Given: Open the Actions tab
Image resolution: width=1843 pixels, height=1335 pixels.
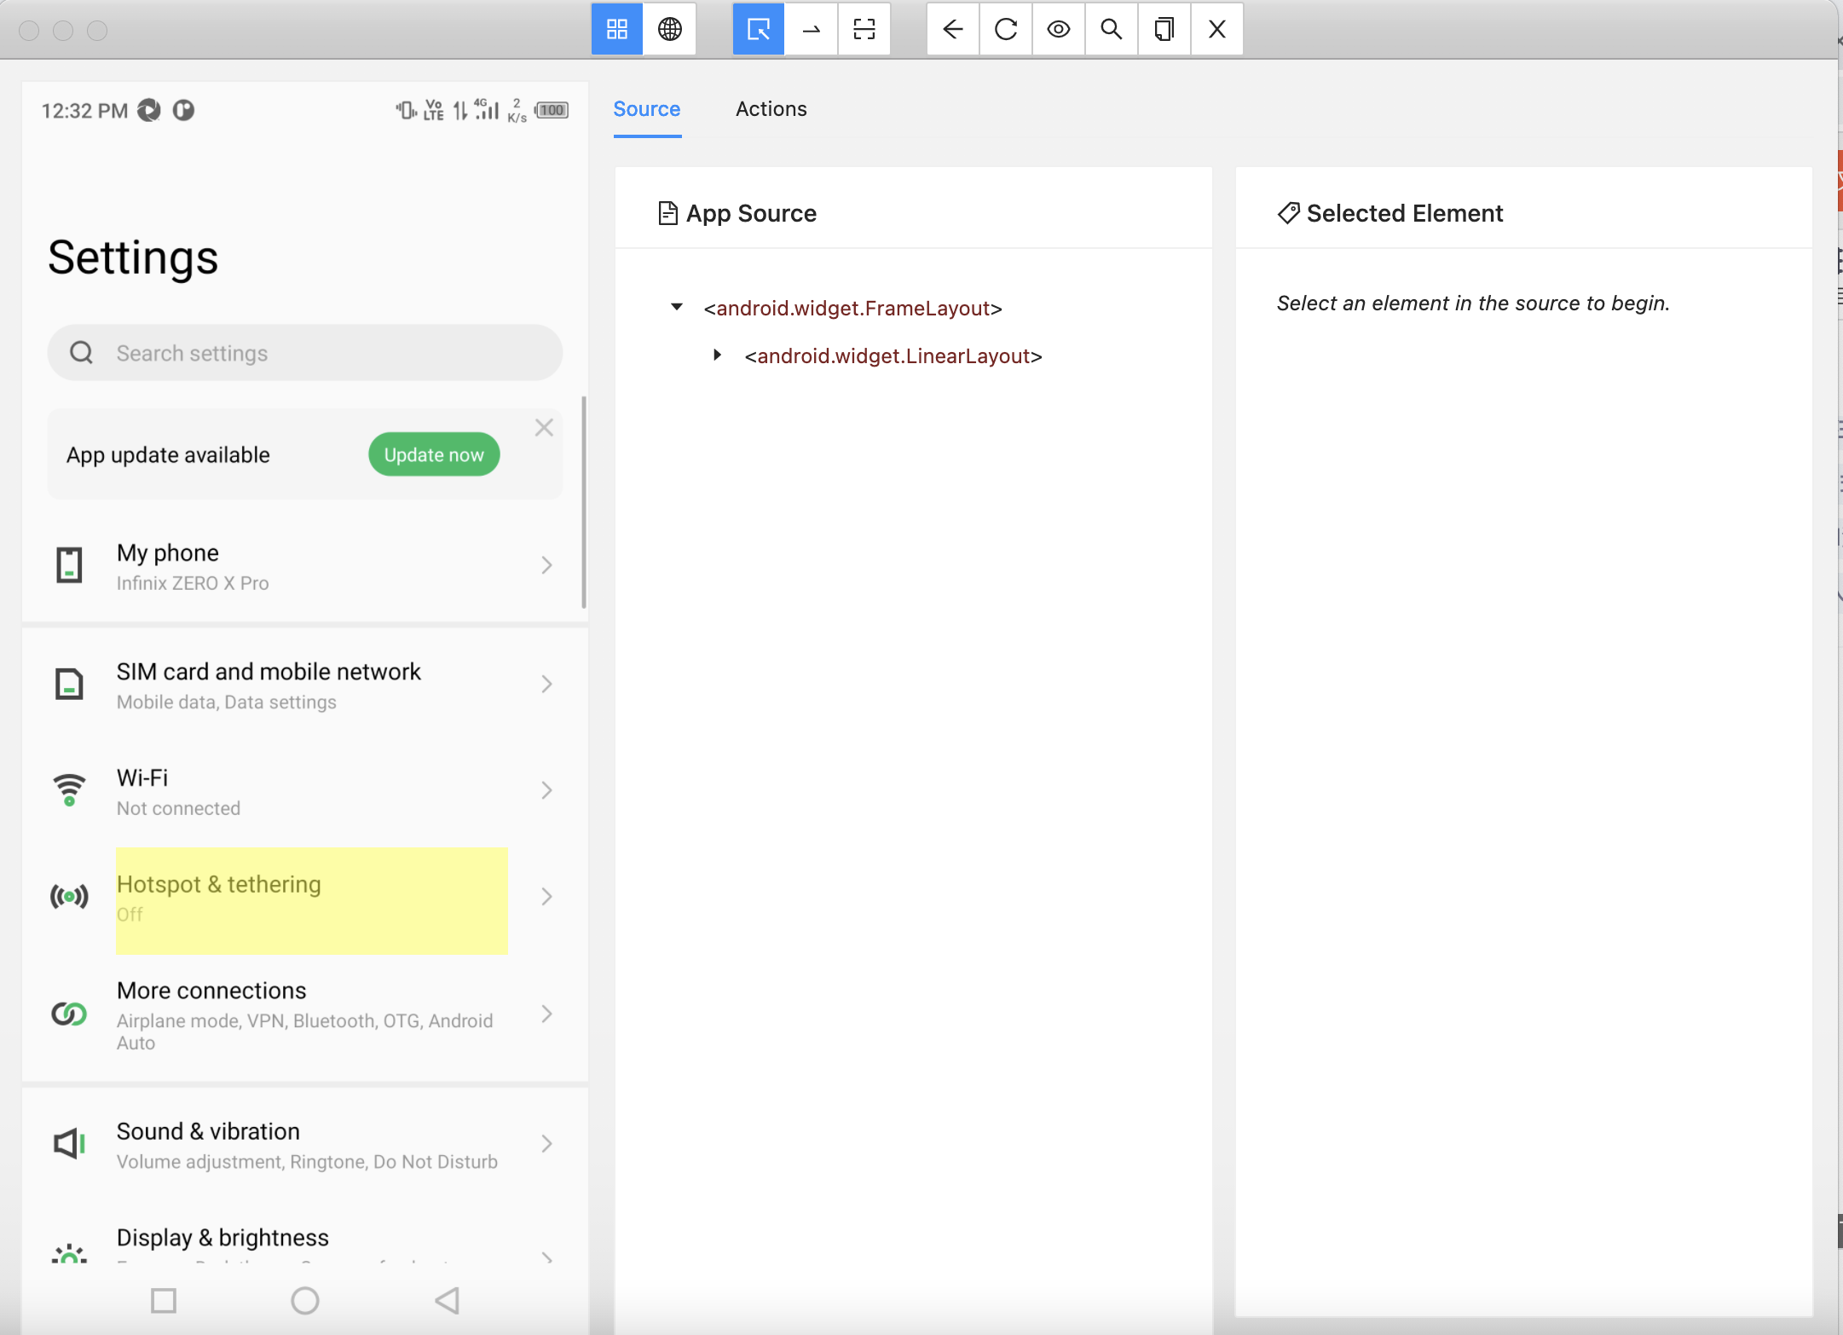Looking at the screenshot, I should 771,109.
